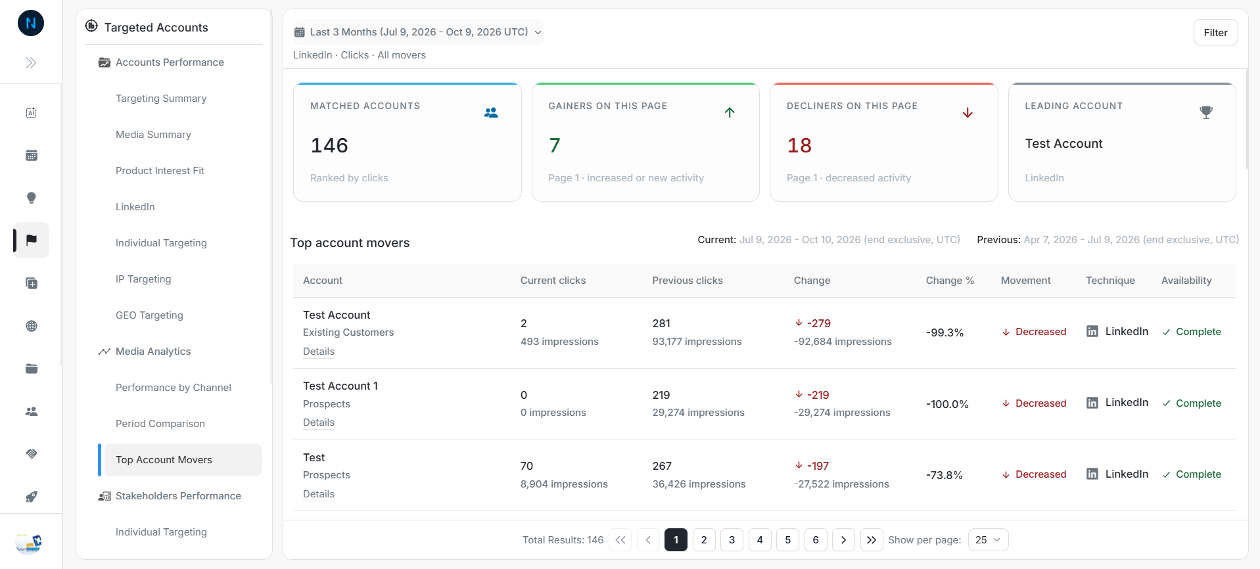Image resolution: width=1260 pixels, height=569 pixels.
Task: Open Performance by Channel in the sidebar
Action: (174, 388)
